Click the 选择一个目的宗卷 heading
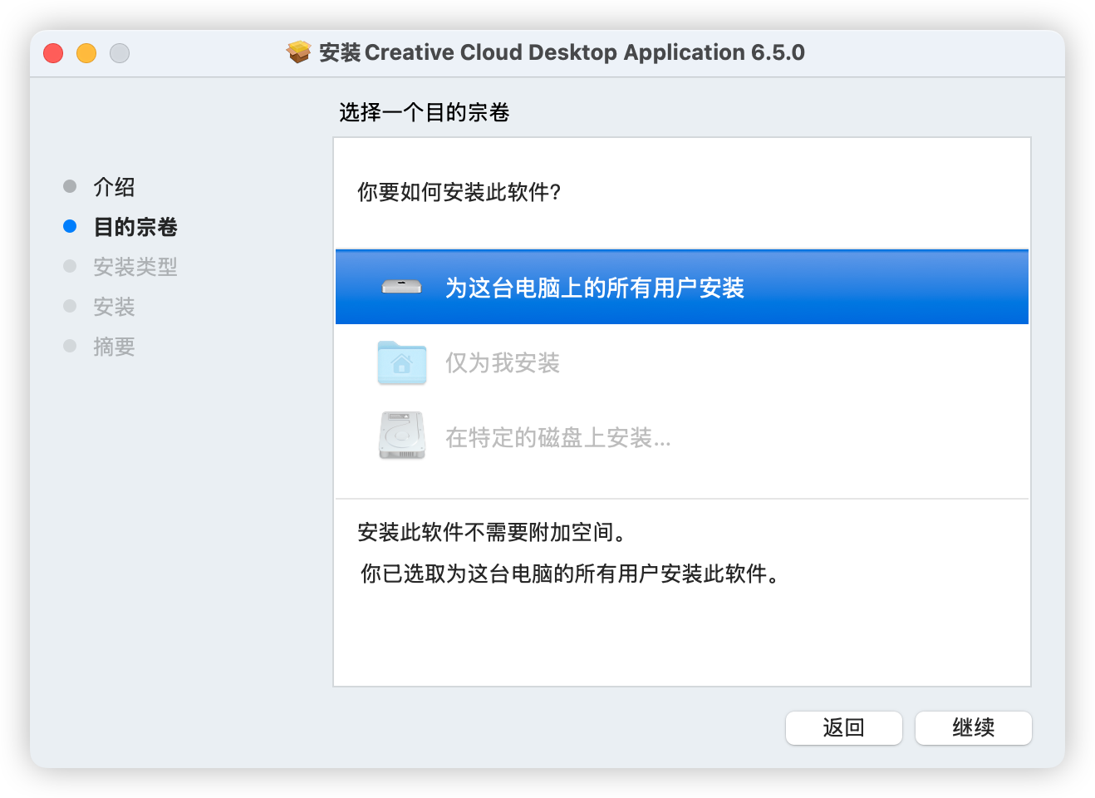1095x798 pixels. coord(424,112)
